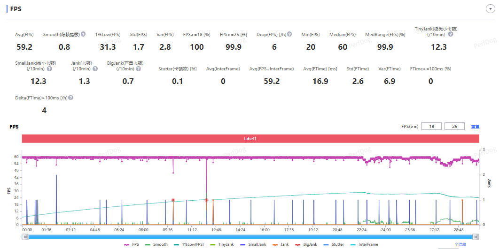Click the FPS threshold field containing 18
The height and width of the screenshot is (249, 499).
pyautogui.click(x=431, y=127)
